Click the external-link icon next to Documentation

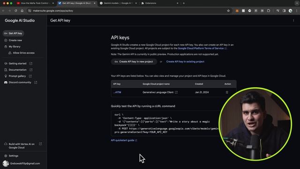[31, 70]
